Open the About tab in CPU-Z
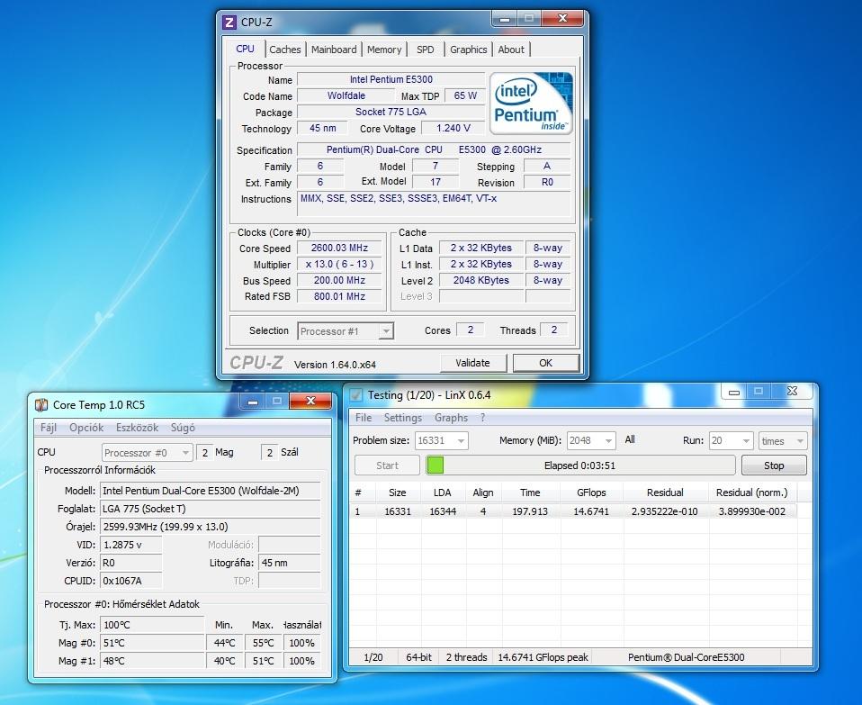862x705 pixels. point(511,50)
